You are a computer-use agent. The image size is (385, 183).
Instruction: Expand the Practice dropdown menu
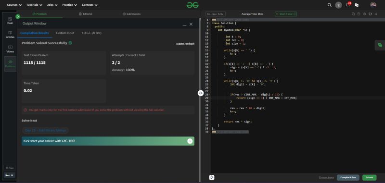tap(69, 5)
